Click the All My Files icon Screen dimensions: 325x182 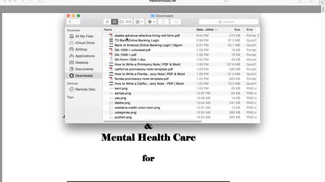pyautogui.click(x=72, y=36)
